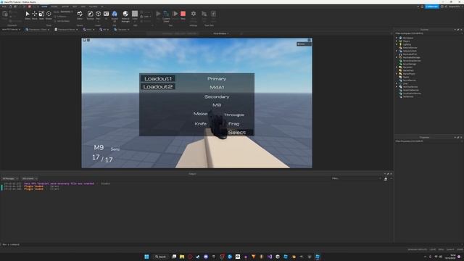This screenshot has width=464, height=261.
Task: Open the Plugins ribbon tab
Action: [94, 7]
